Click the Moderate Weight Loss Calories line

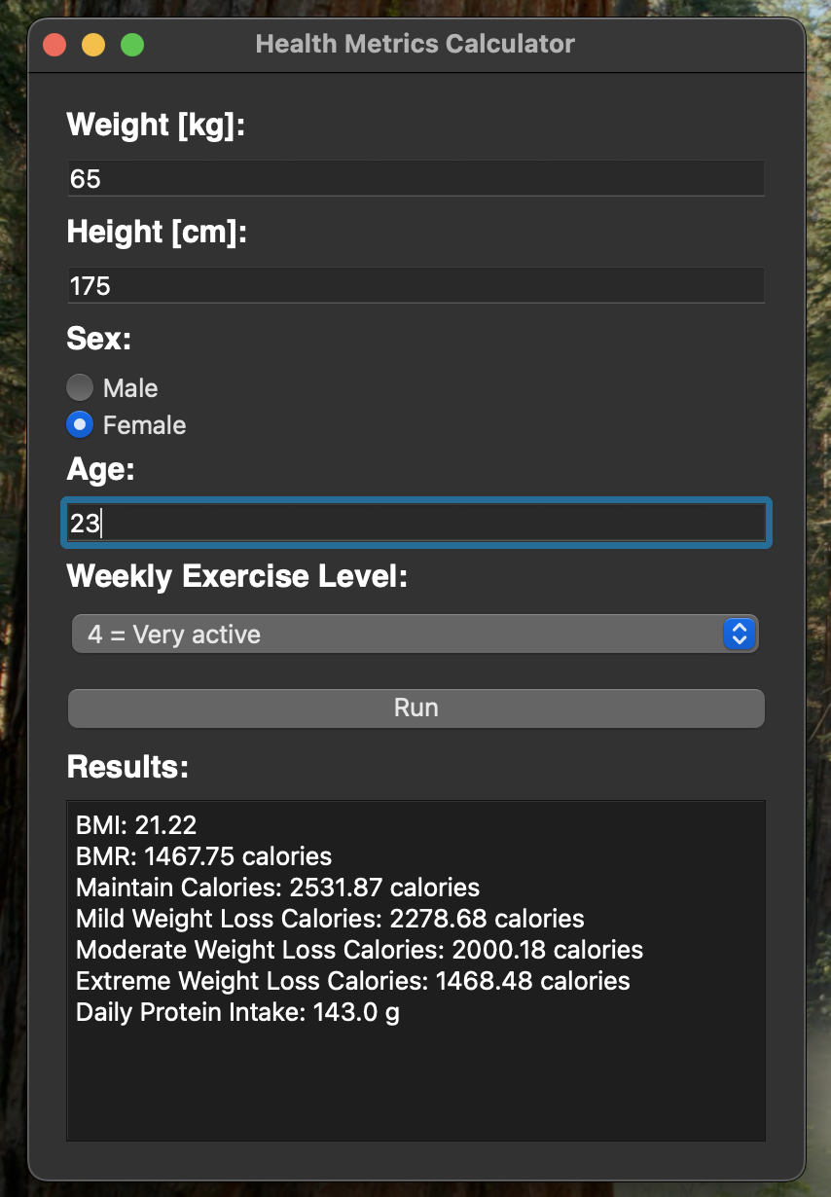pos(360,950)
